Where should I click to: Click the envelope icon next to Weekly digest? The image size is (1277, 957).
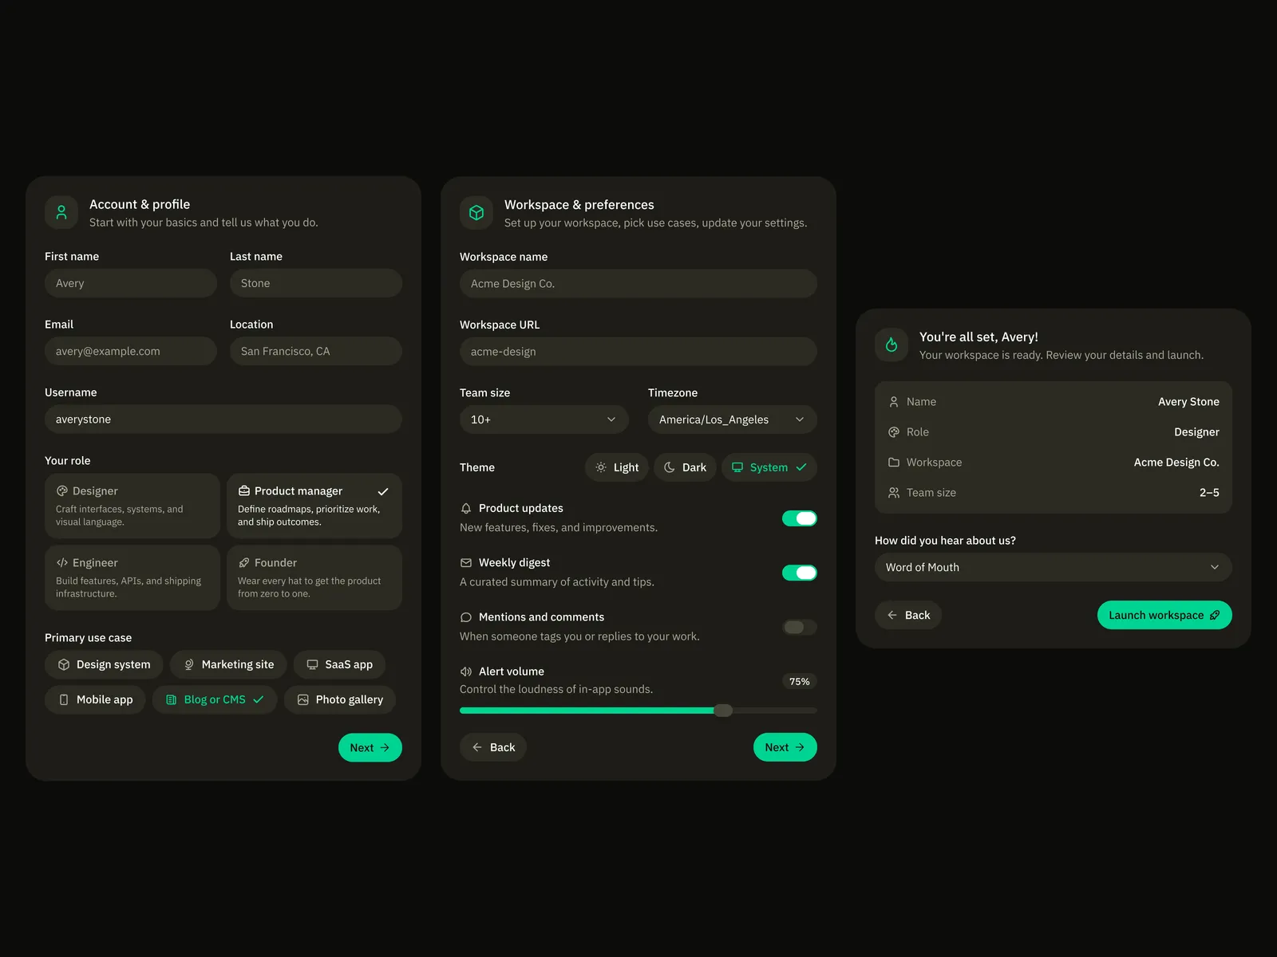click(466, 563)
